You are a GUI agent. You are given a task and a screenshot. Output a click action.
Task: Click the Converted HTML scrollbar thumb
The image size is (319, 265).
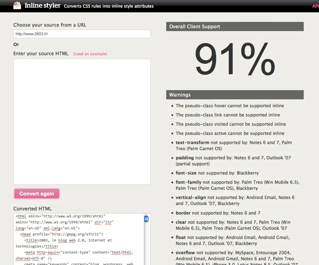[x=146, y=219]
